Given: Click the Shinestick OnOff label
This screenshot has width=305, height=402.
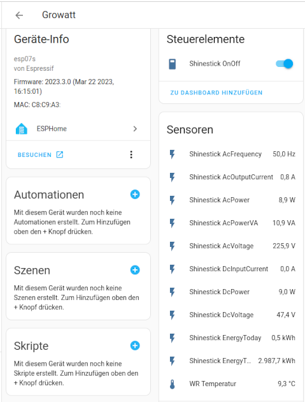Looking at the screenshot, I should coord(215,64).
